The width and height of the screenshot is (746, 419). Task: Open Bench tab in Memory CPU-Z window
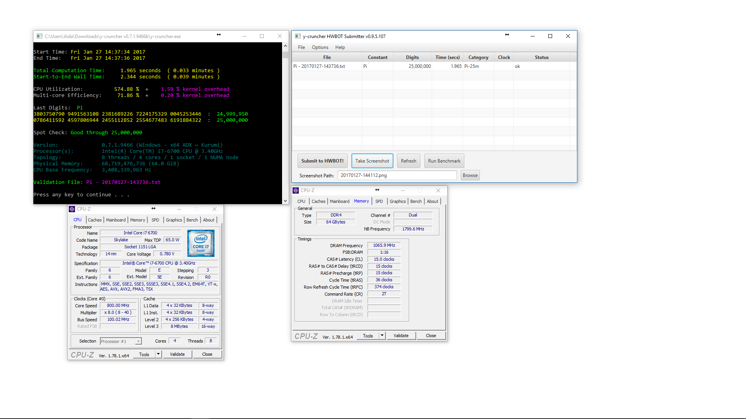(x=416, y=201)
